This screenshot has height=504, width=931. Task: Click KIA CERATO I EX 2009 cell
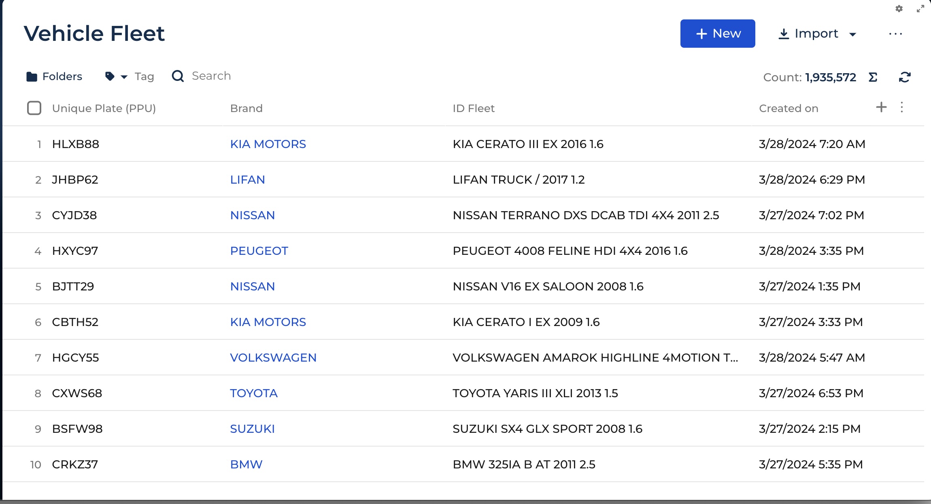tap(526, 322)
